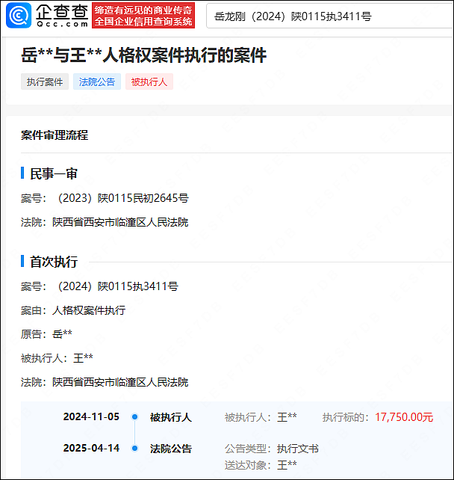This screenshot has height=480, width=454.
Task: Click the bold 法院公告 timeline entry
Action: point(171,449)
